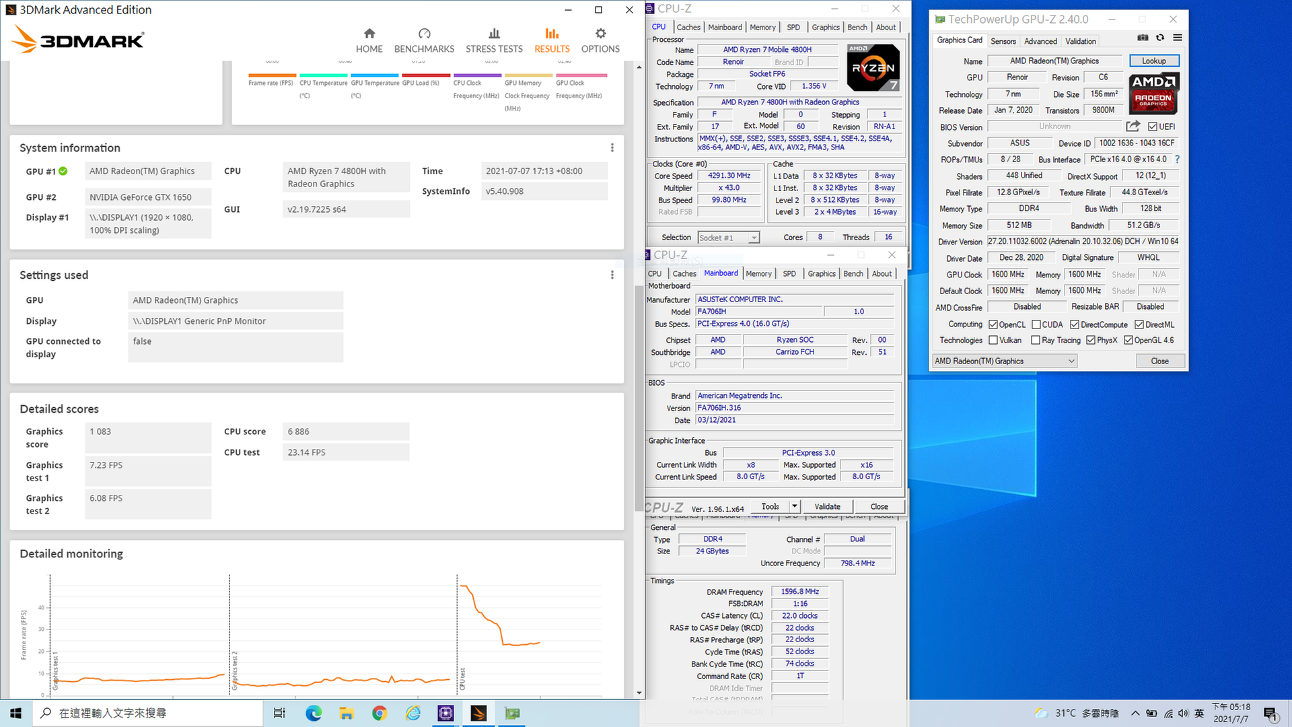Show hidden system tray icons chevron
Image resolution: width=1292 pixels, height=727 pixels.
(x=1135, y=713)
